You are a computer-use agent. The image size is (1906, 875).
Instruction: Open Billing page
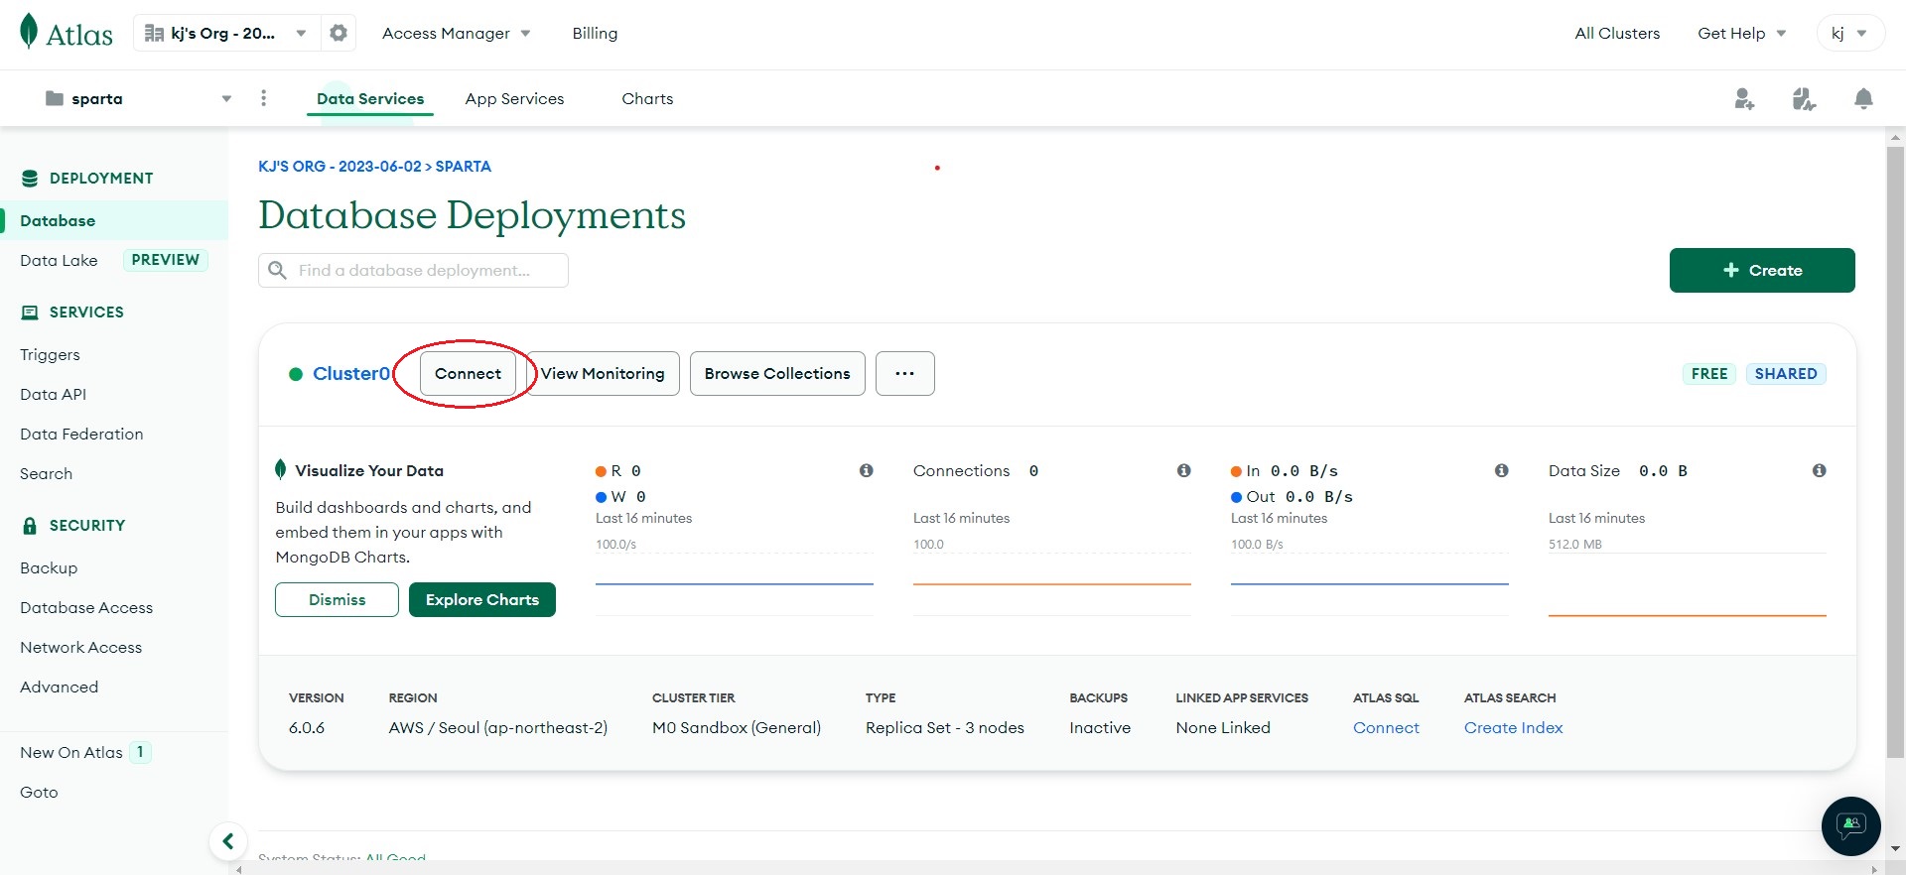595,33
